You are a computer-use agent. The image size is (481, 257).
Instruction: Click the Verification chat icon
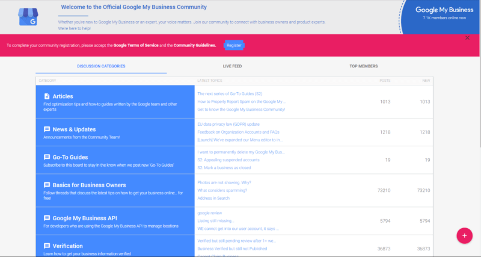click(47, 246)
